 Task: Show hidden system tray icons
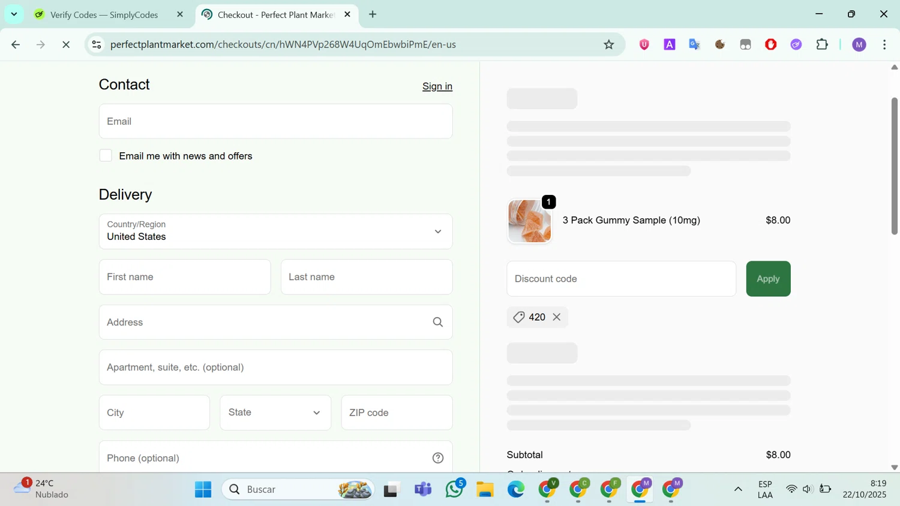(738, 489)
